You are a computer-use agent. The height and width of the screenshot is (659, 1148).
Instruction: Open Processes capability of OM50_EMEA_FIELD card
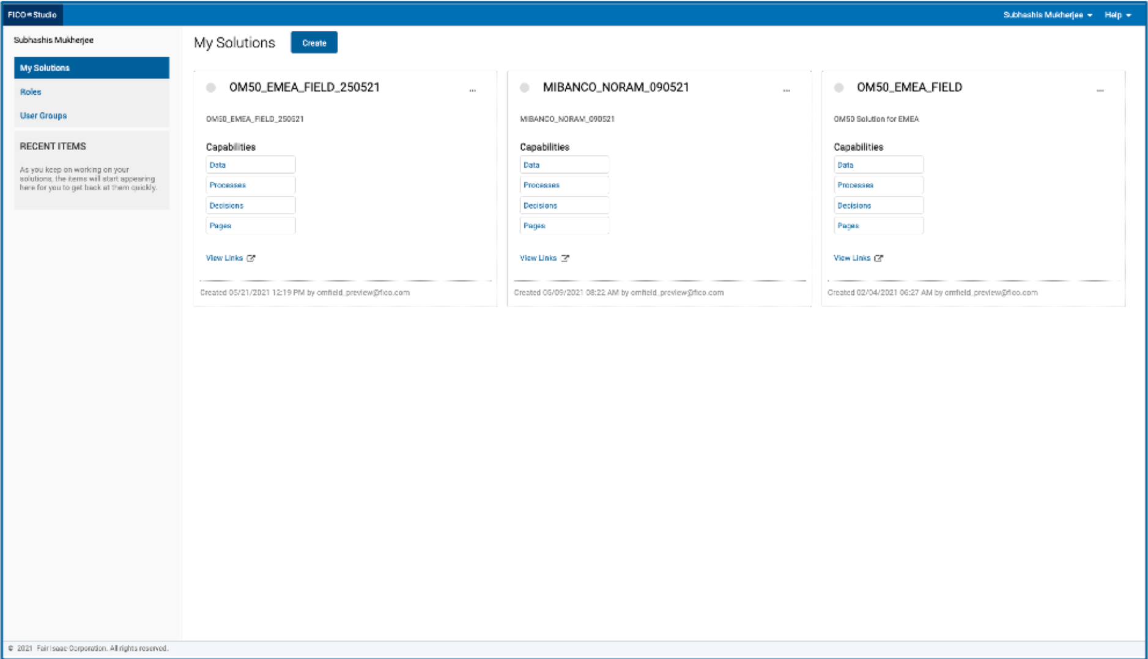point(879,185)
